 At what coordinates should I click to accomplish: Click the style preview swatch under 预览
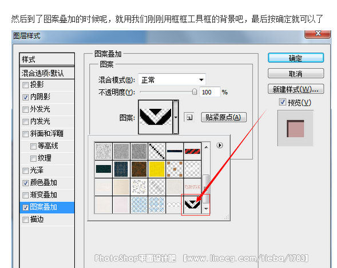click(x=296, y=128)
